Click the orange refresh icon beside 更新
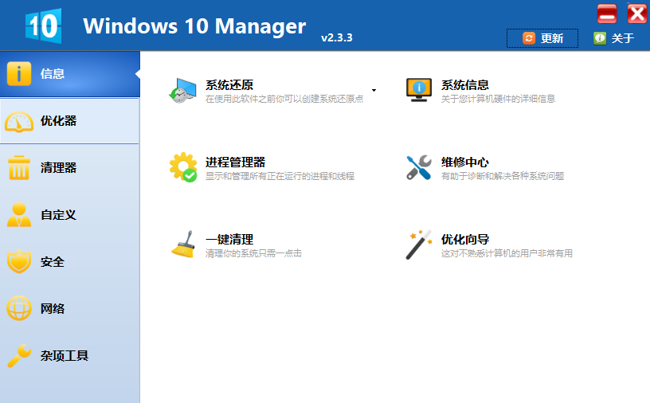 coord(529,38)
